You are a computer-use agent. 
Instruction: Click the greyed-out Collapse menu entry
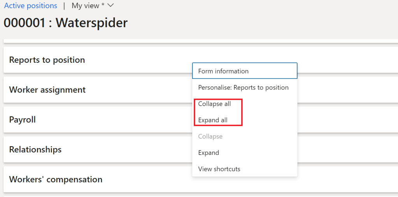(210, 137)
